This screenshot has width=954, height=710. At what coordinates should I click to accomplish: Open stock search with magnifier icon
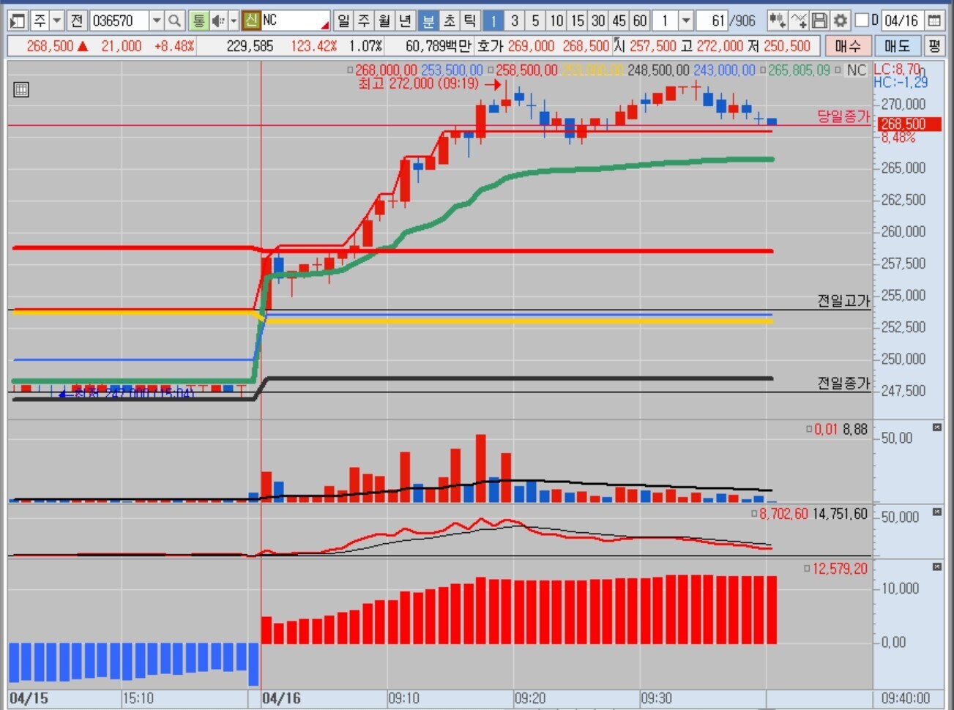(174, 20)
